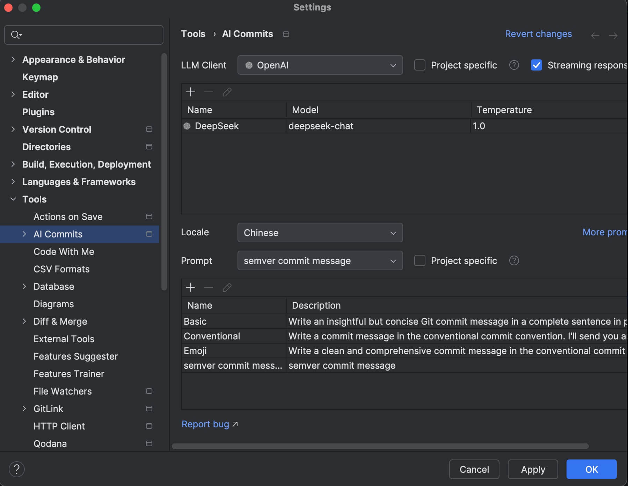Enable Project specific for Prompt

419,260
